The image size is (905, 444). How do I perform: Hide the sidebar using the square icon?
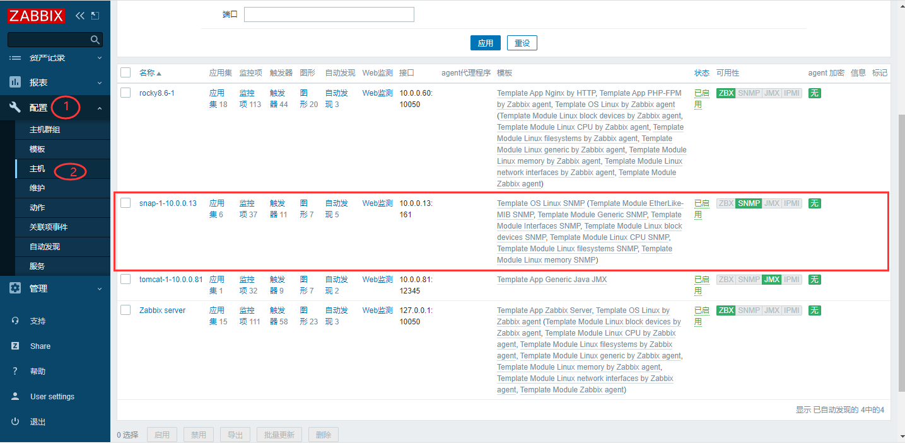coord(95,15)
